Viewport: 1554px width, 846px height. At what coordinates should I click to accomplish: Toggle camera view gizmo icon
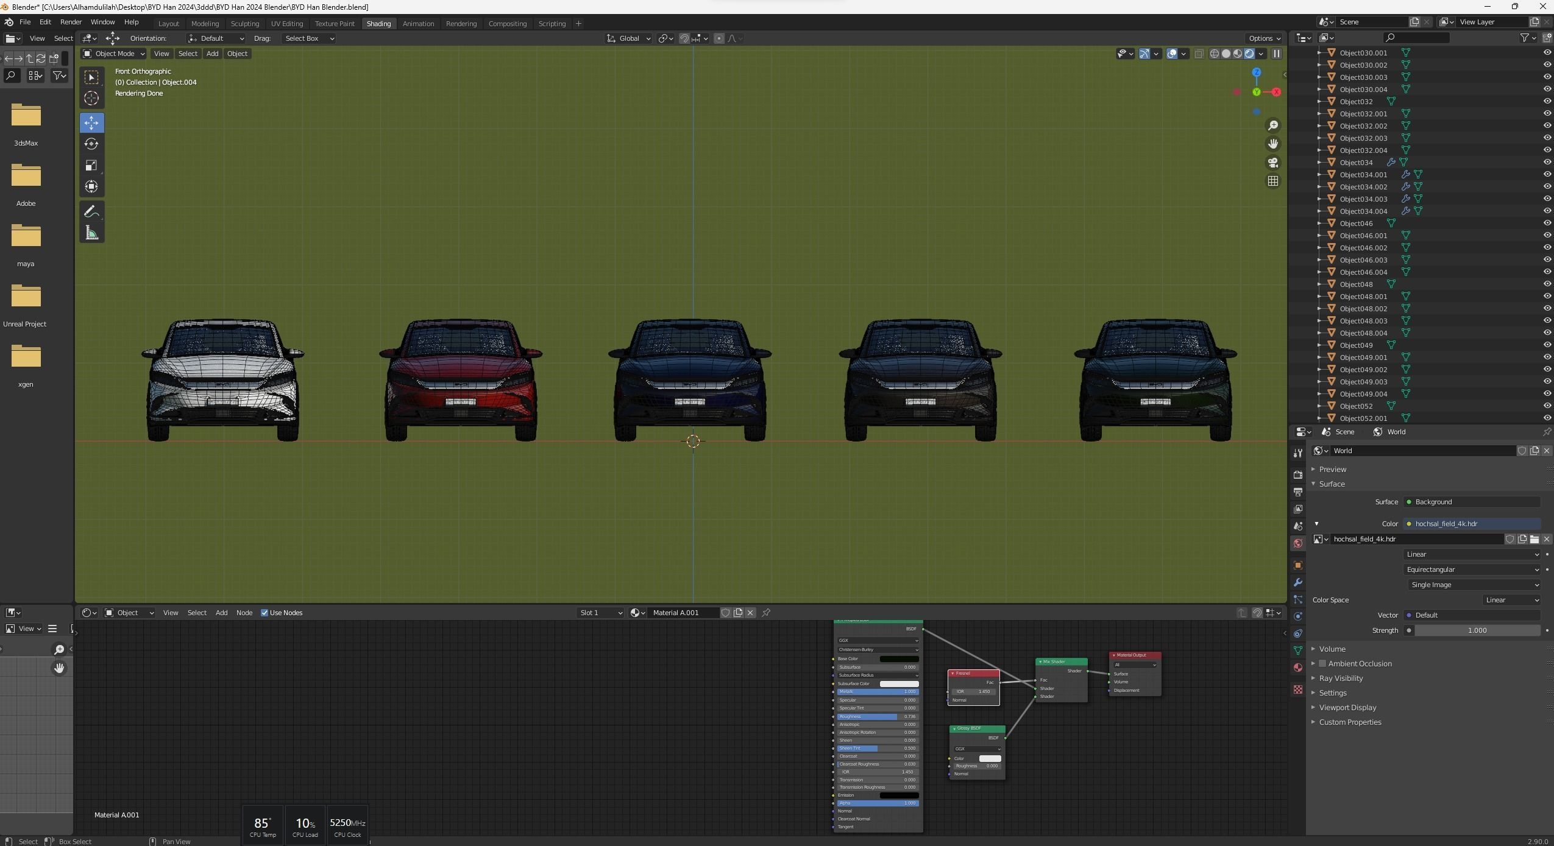pyautogui.click(x=1273, y=163)
